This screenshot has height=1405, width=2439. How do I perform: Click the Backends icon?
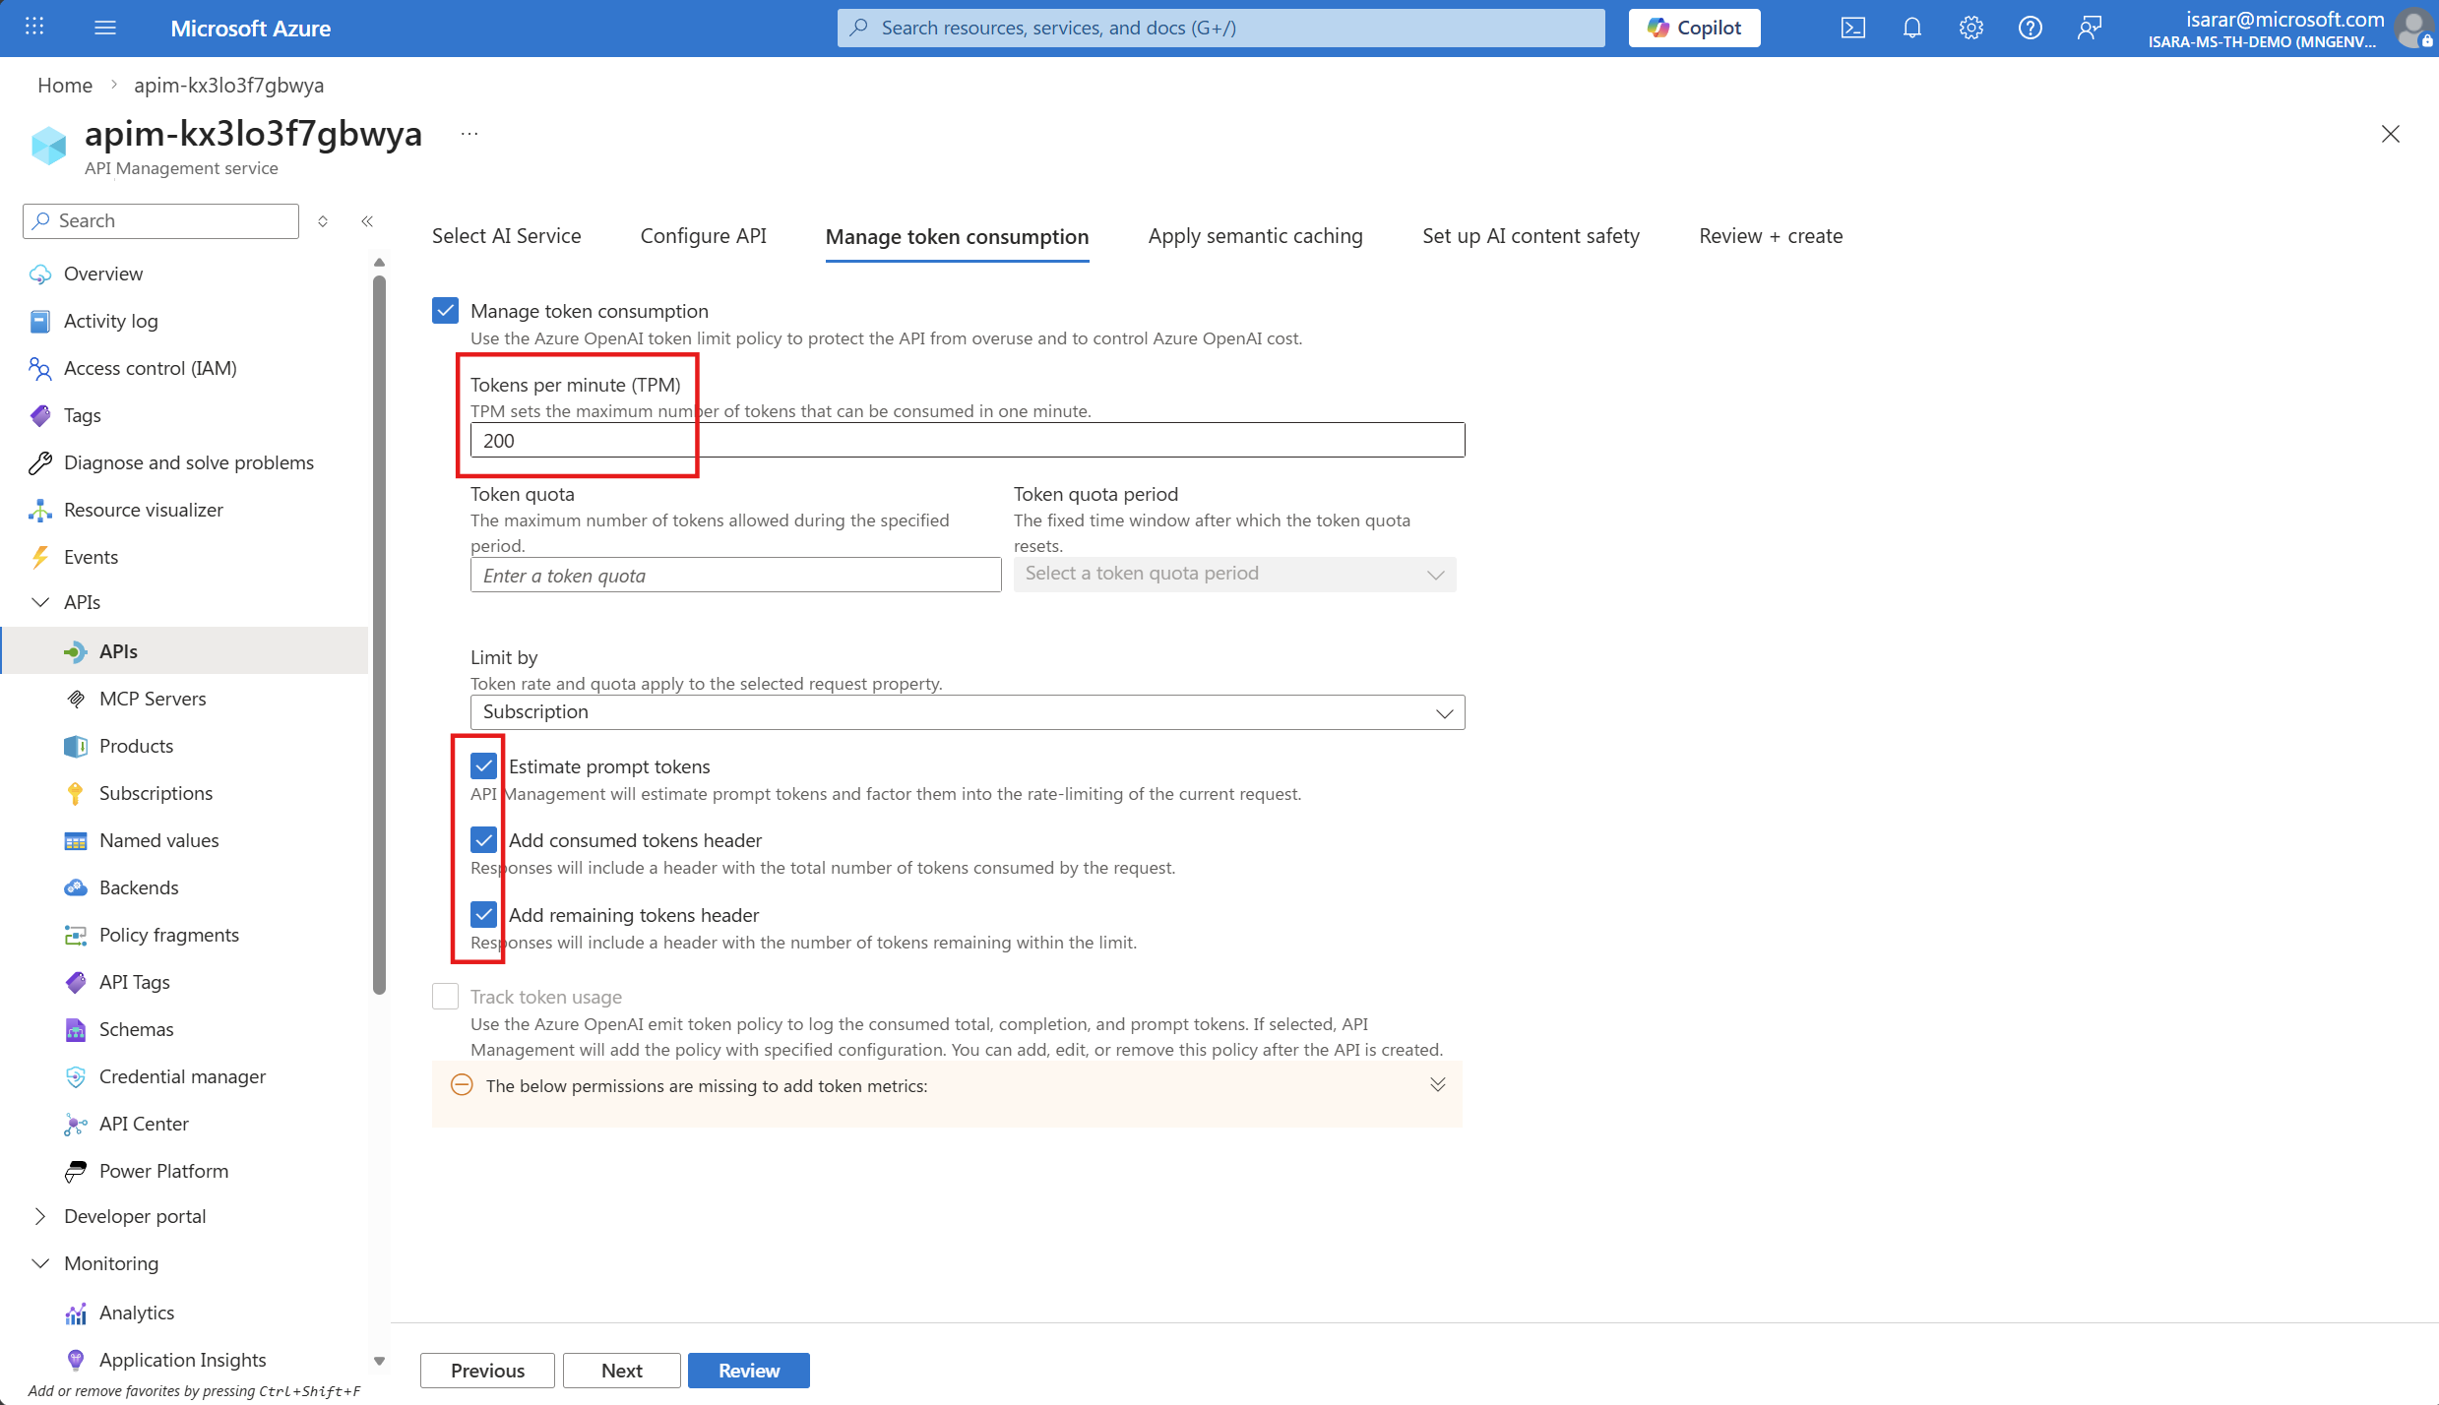(76, 887)
